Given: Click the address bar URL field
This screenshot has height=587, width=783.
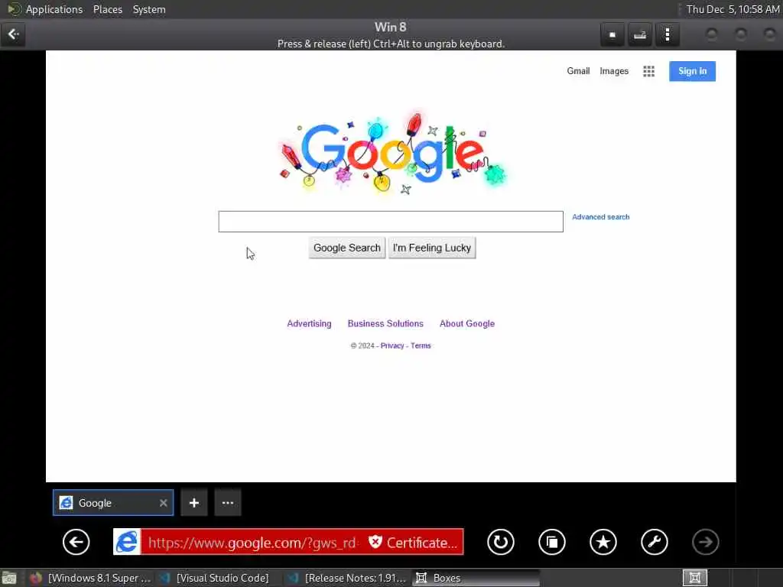Looking at the screenshot, I should [252, 542].
